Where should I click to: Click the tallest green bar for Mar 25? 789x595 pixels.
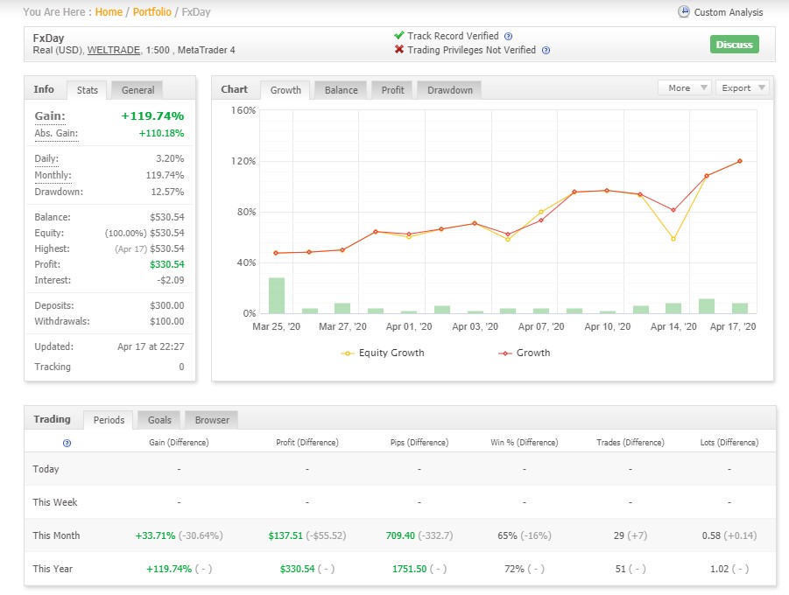[x=277, y=296]
